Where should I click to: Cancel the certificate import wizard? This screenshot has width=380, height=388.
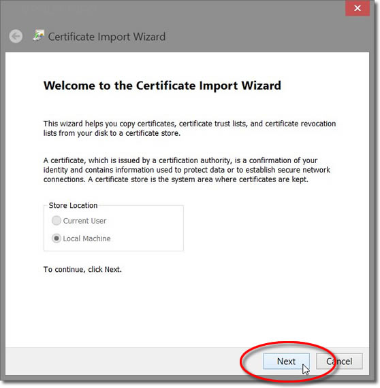[339, 361]
